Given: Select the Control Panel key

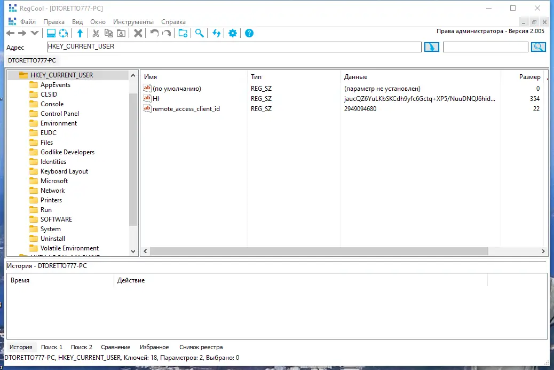Looking at the screenshot, I should click(x=60, y=113).
